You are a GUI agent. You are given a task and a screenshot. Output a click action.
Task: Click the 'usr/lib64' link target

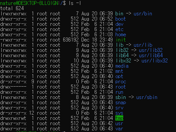pyautogui.click(x=151, y=56)
